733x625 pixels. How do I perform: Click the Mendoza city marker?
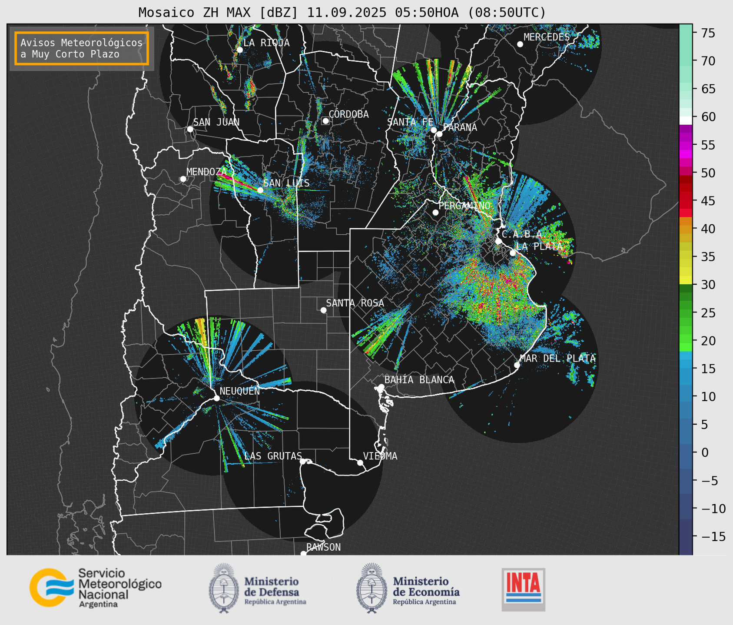pos(183,179)
